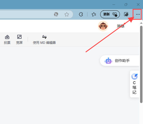Open 创作助手 assistant
143x124 pixels.
point(120,61)
